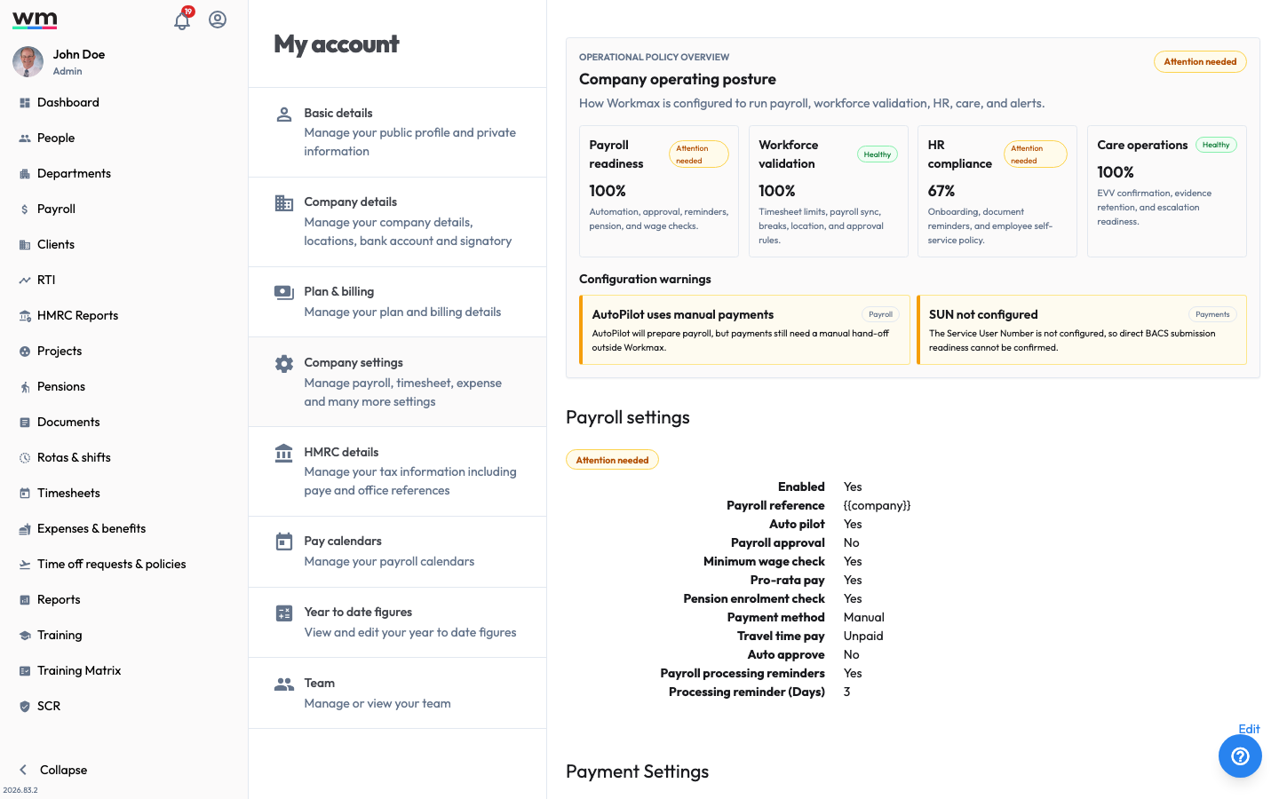The image size is (1279, 799).
Task: Click the '{{company}}' payroll reference value
Action: click(877, 506)
